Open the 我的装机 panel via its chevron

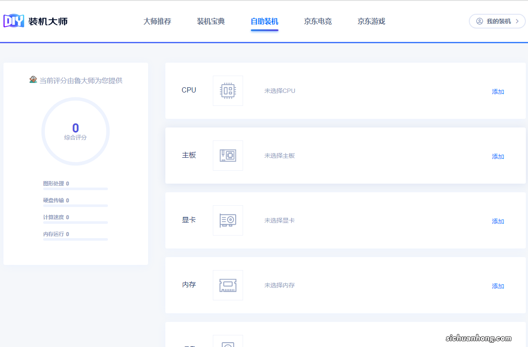517,21
